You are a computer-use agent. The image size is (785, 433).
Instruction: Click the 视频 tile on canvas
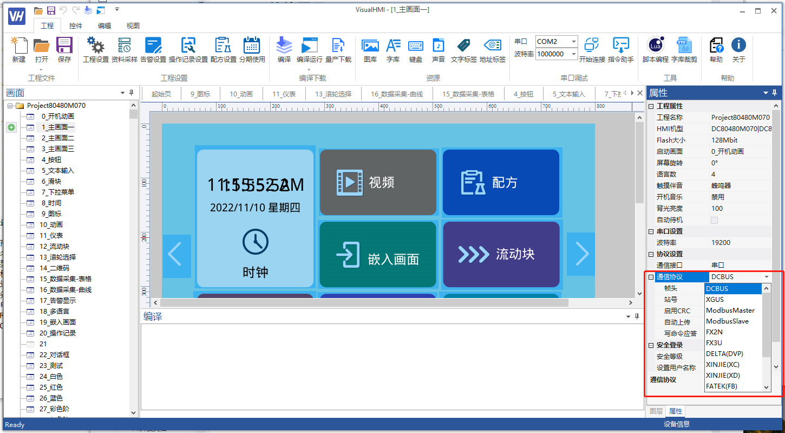coord(378,182)
